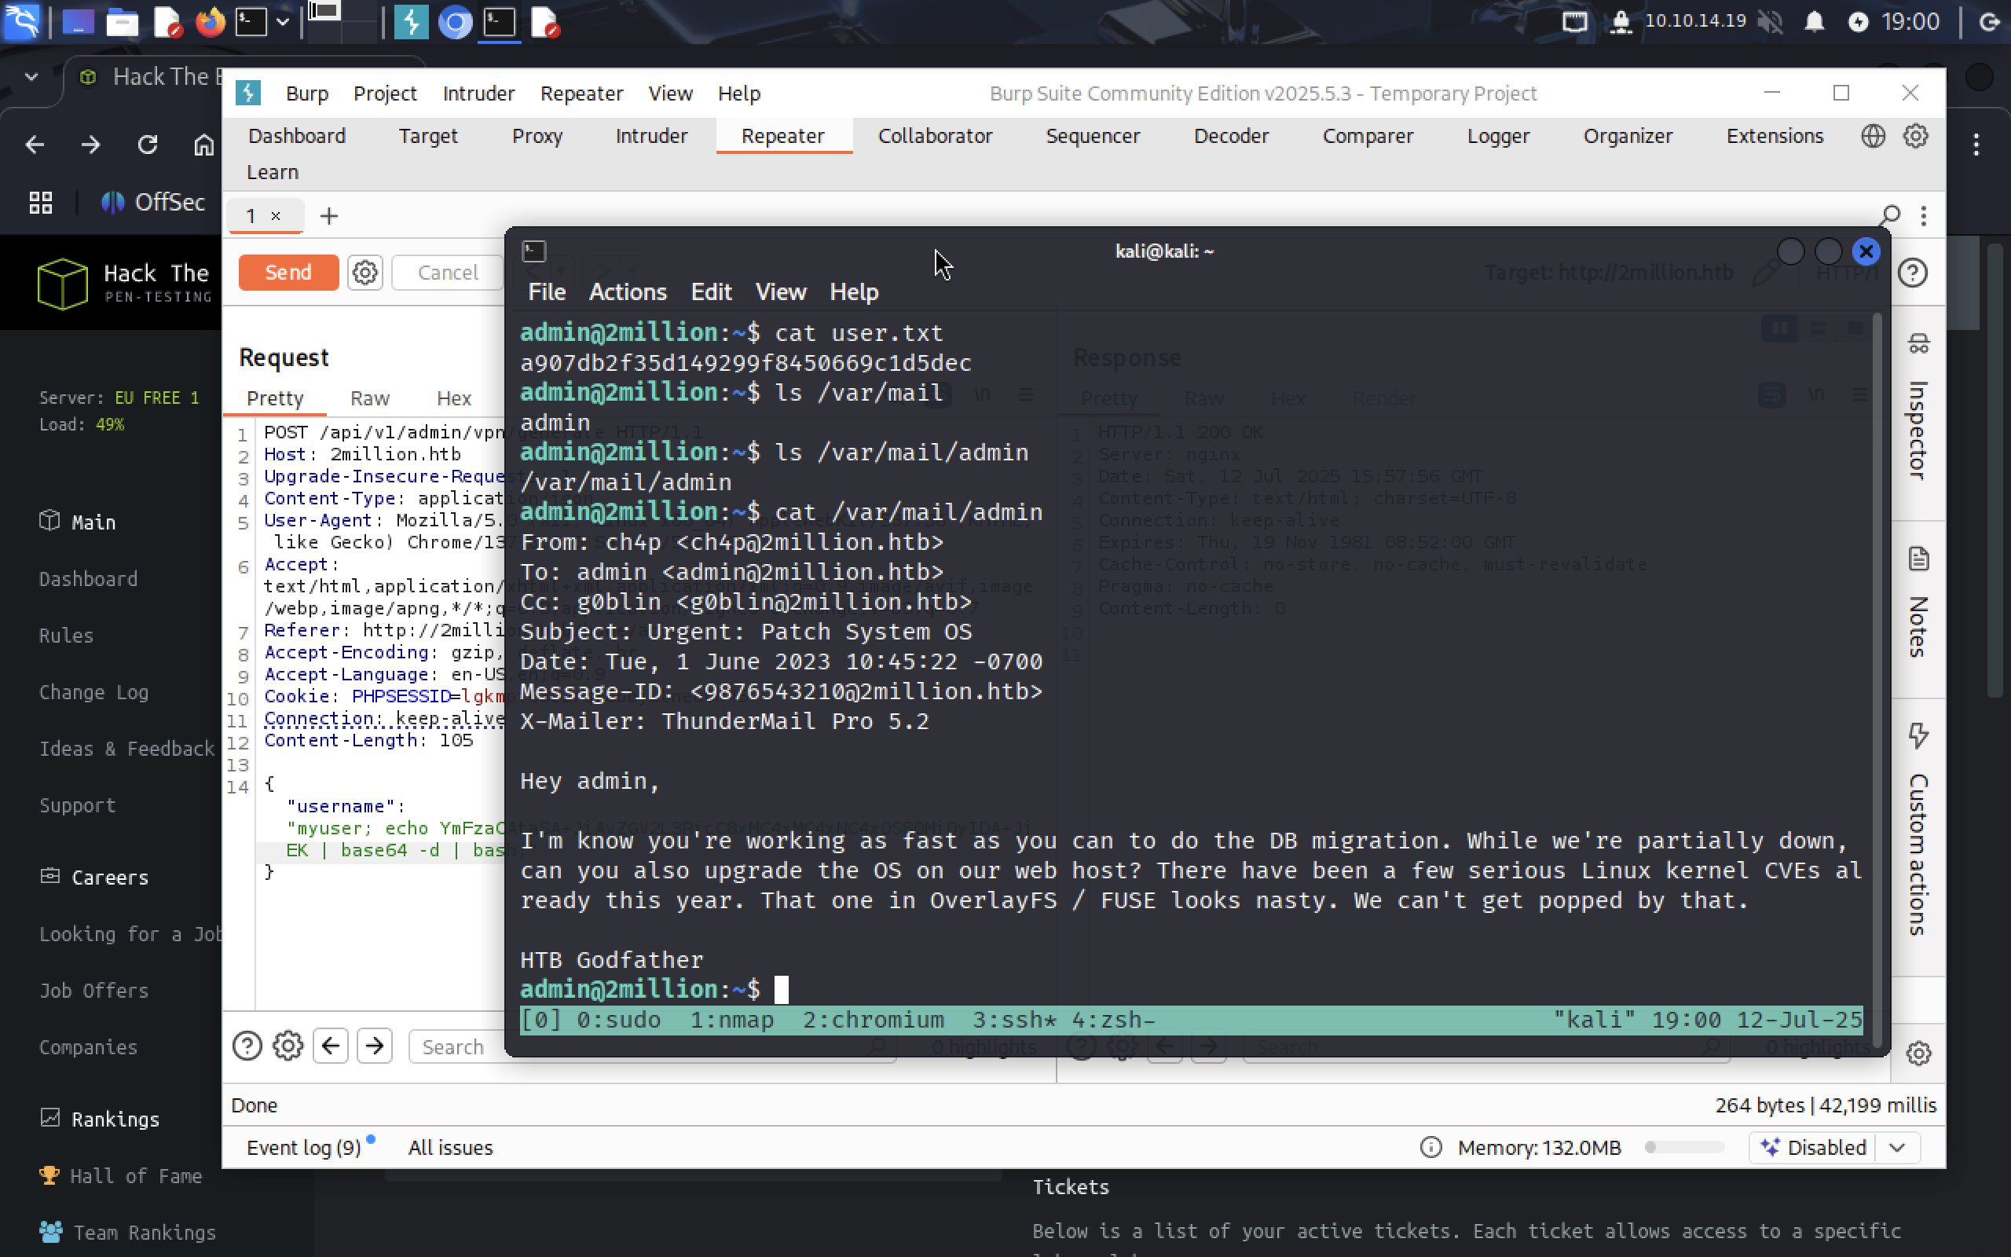Expand the Disabled dropdown arrow
Viewport: 2011px width, 1257px height.
tap(1897, 1147)
